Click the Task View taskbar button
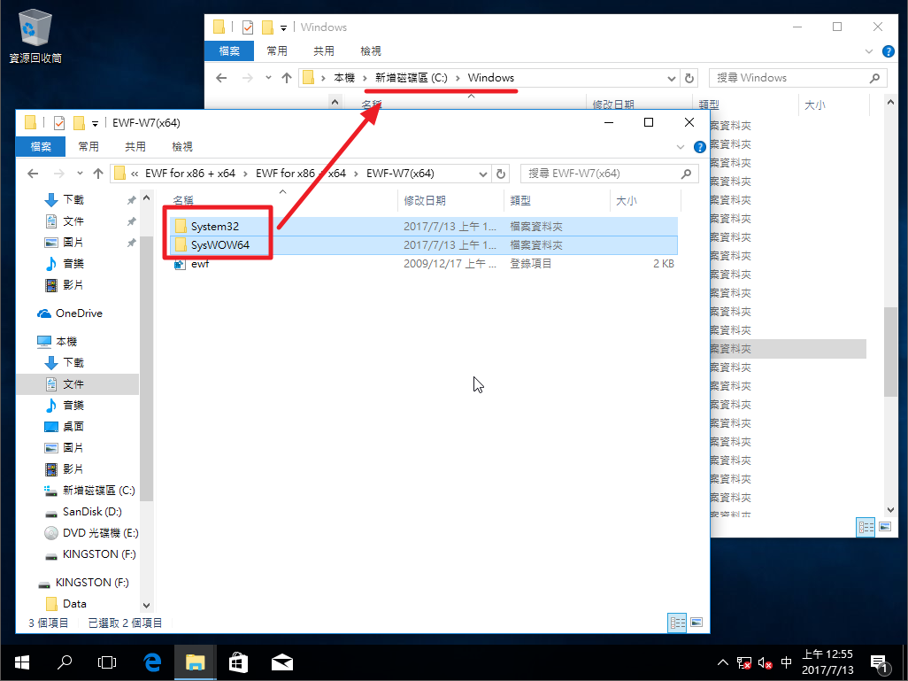The width and height of the screenshot is (908, 681). [107, 662]
